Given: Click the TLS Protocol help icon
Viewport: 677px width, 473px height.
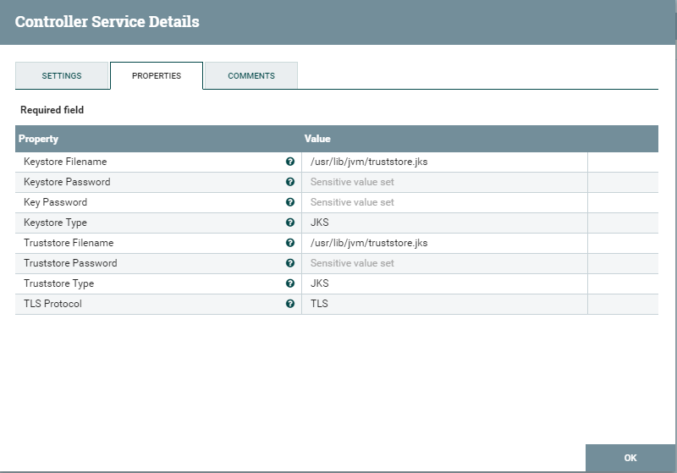Looking at the screenshot, I should (x=290, y=304).
